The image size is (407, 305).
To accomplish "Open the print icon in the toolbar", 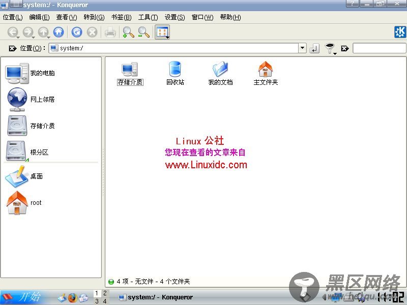I will point(109,32).
